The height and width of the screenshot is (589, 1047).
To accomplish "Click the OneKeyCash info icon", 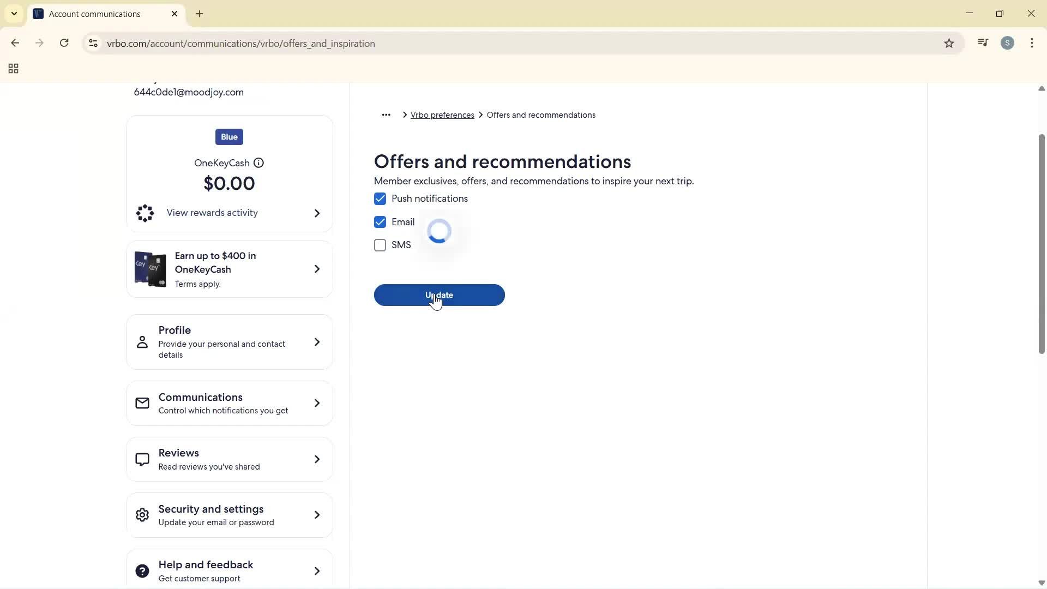I will pyautogui.click(x=258, y=163).
